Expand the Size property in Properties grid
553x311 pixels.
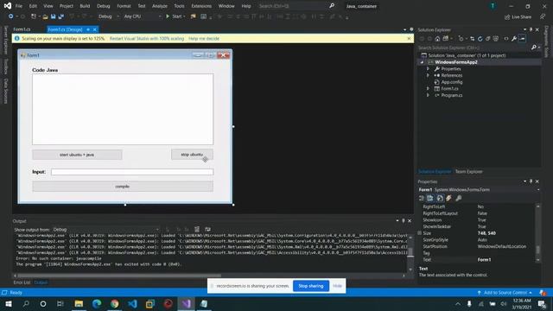tap(419, 233)
